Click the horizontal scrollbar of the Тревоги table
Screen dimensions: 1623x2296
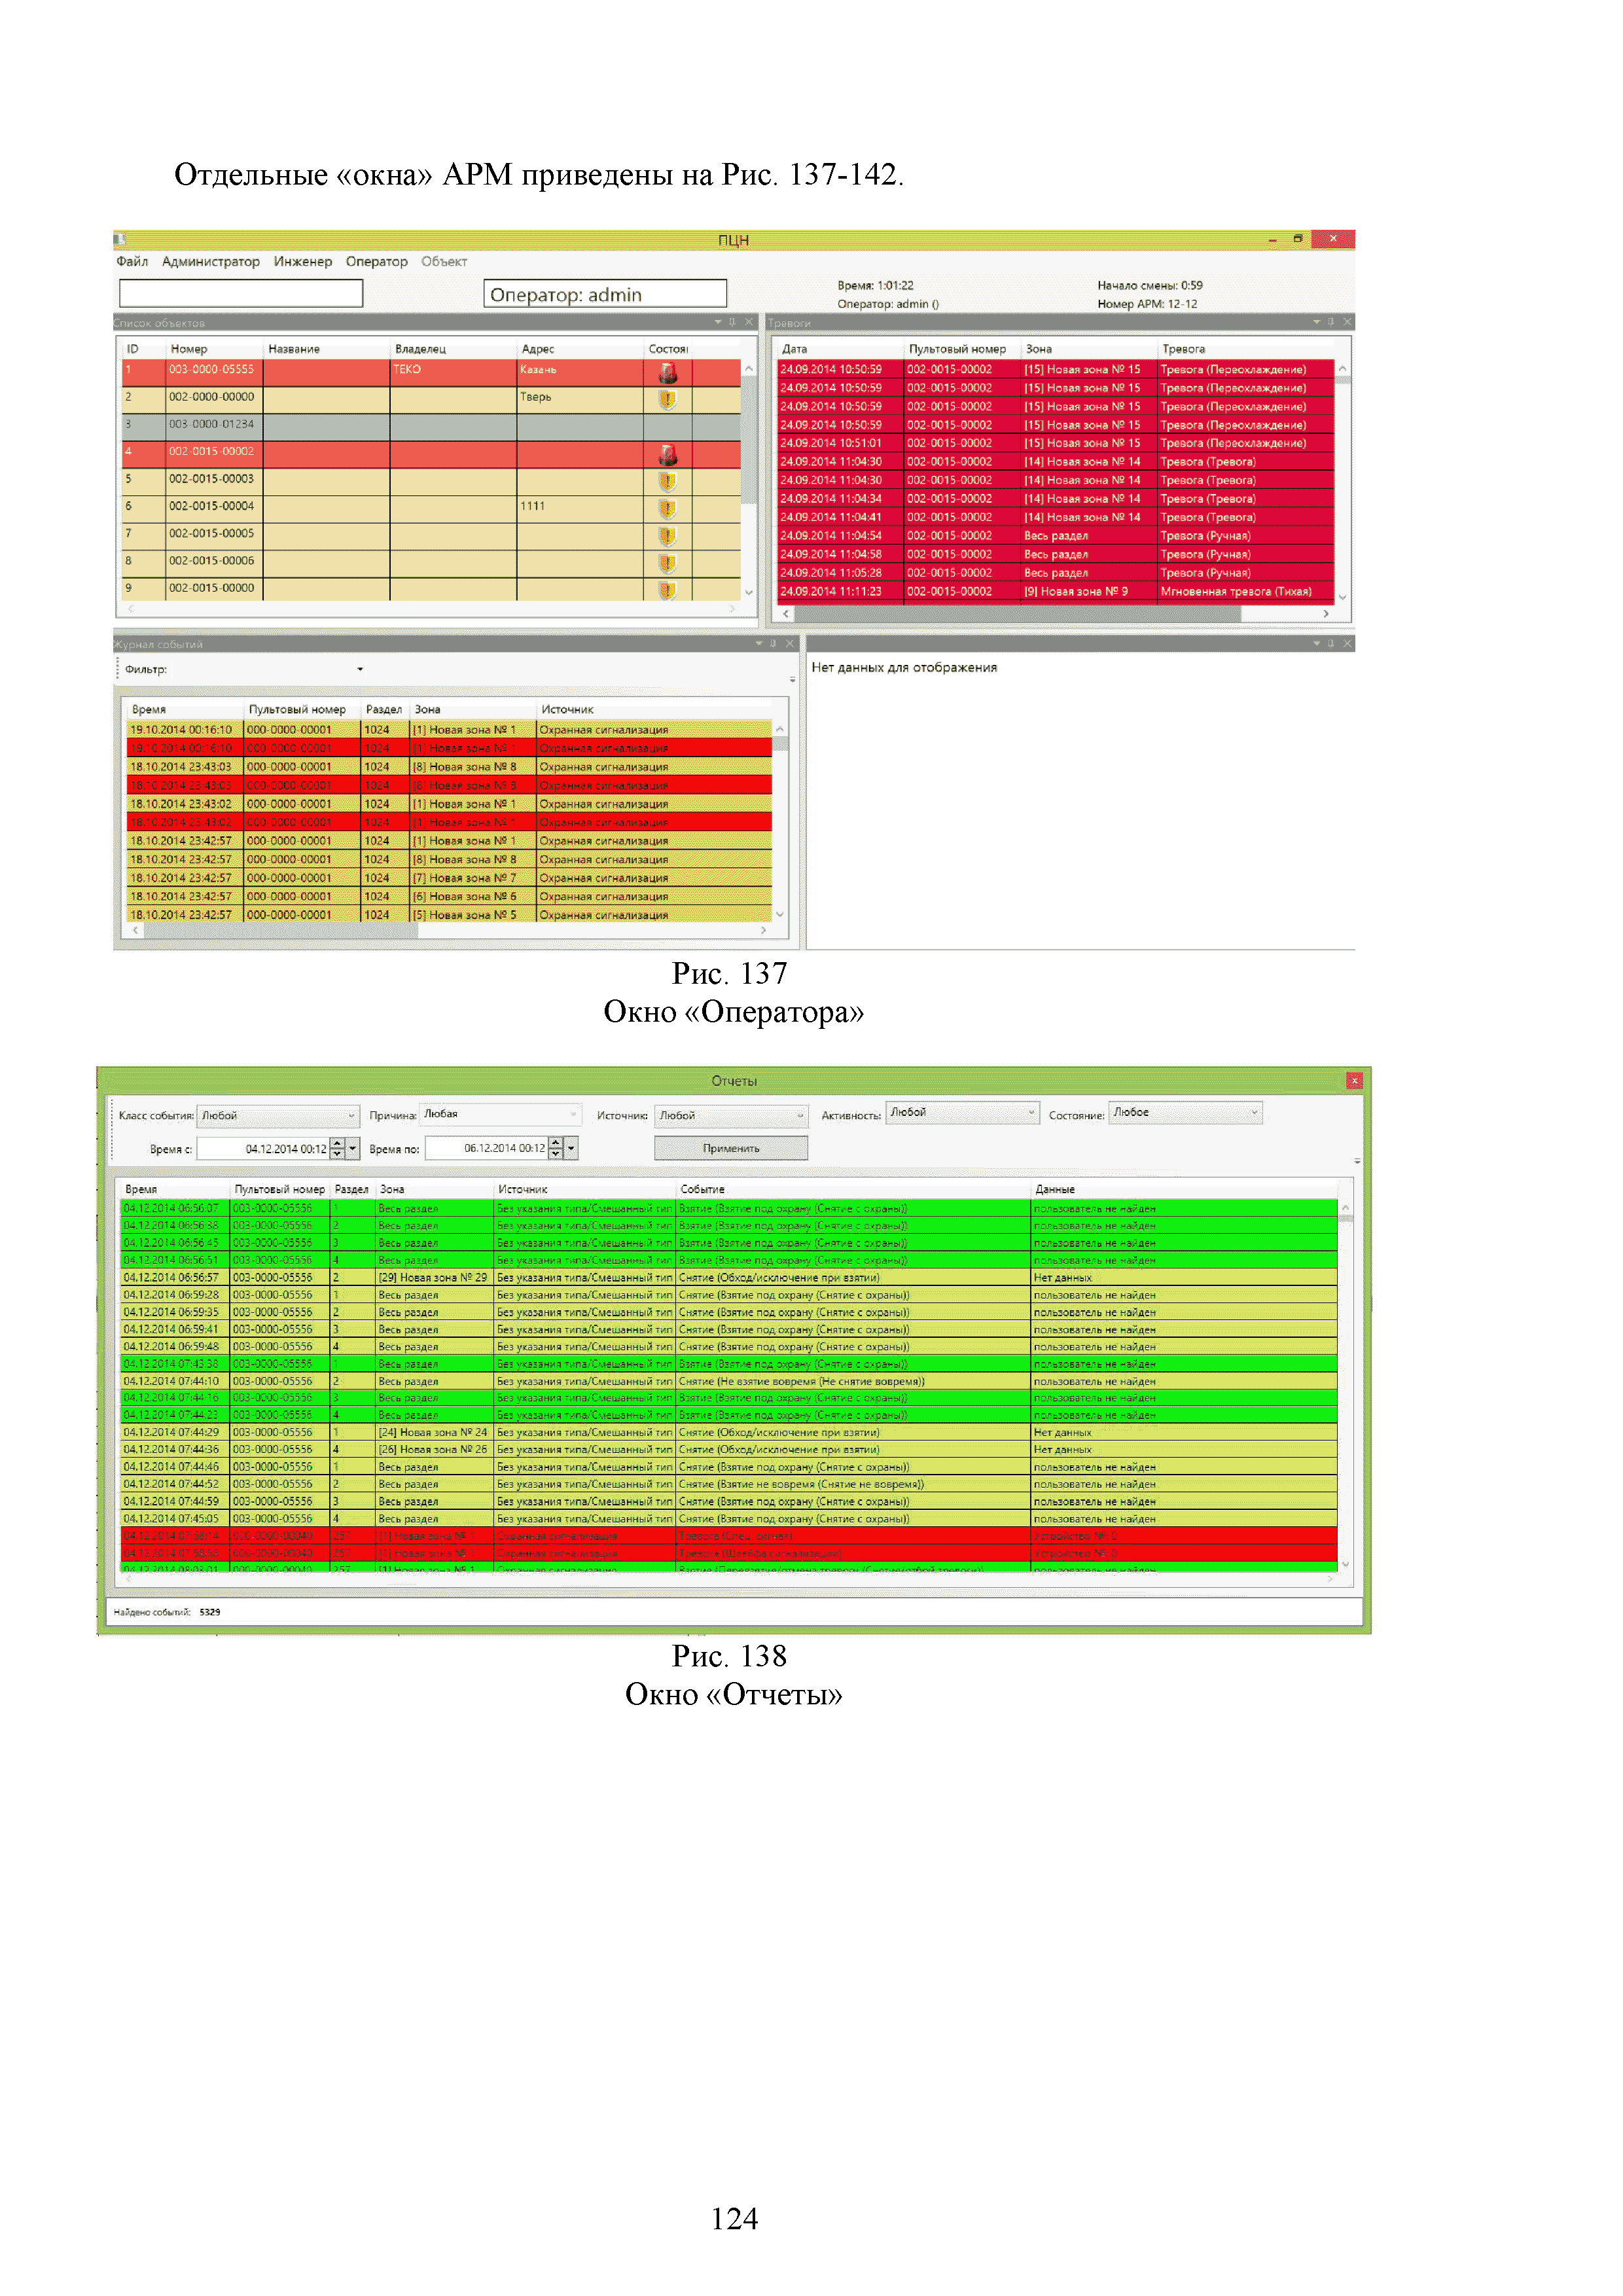(x=1056, y=614)
